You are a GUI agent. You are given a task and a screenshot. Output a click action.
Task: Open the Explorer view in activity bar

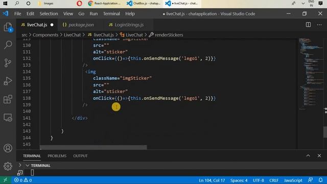click(x=8, y=27)
